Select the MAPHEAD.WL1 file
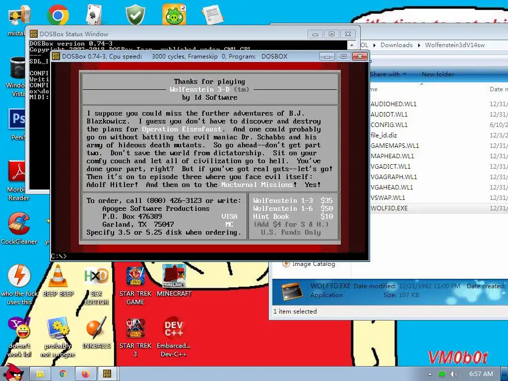 pyautogui.click(x=392, y=156)
